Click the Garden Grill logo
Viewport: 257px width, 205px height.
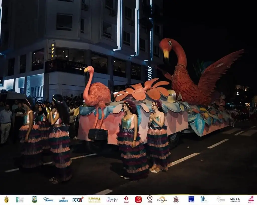pyautogui.click(x=112, y=199)
